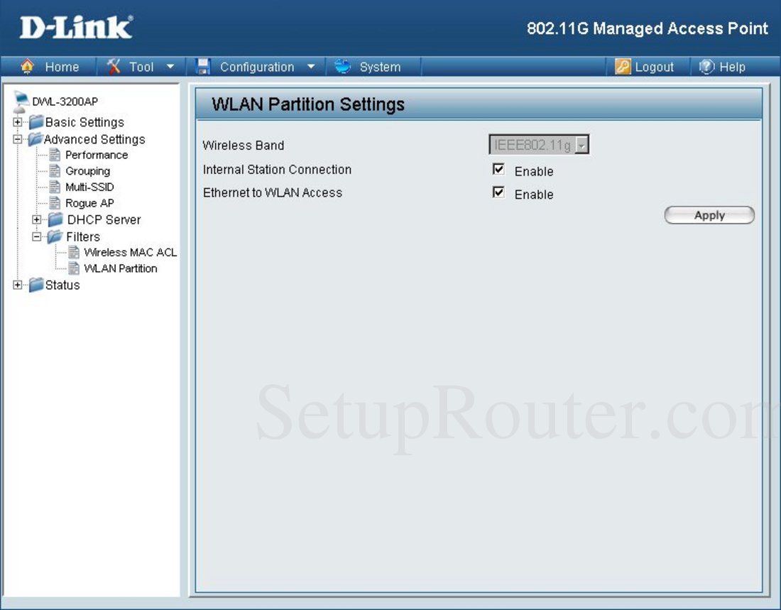Select Performance in Advanced Settings
Screen dimensions: 781x610
point(97,155)
